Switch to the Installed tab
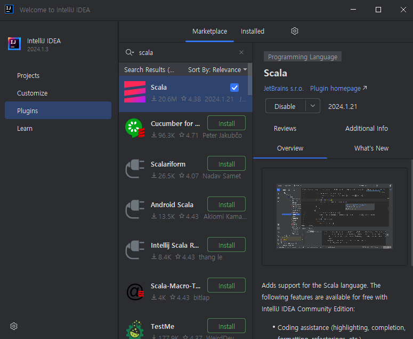Image resolution: width=413 pixels, height=339 pixels. (253, 31)
